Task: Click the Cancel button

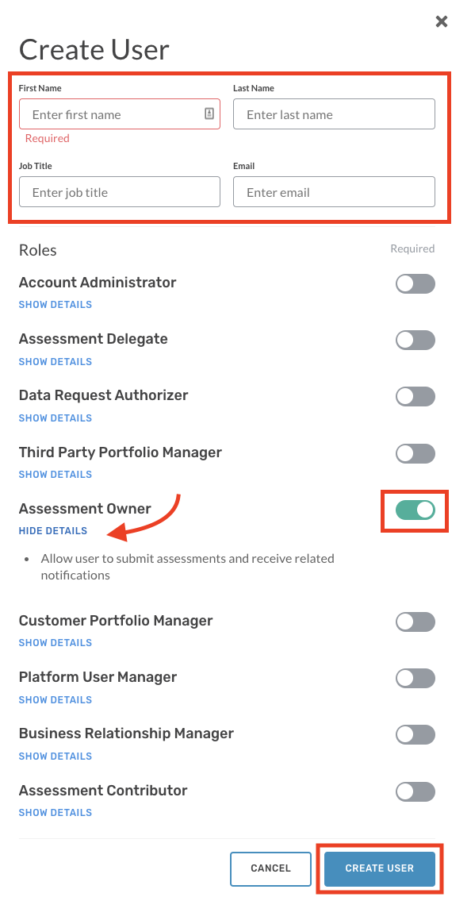Action: 270,868
